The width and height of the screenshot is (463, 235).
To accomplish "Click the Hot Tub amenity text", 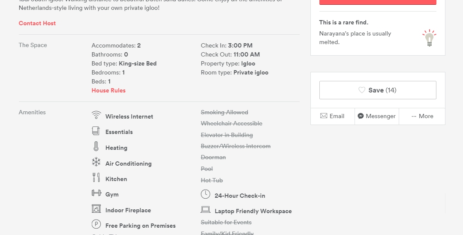I will point(212,180).
